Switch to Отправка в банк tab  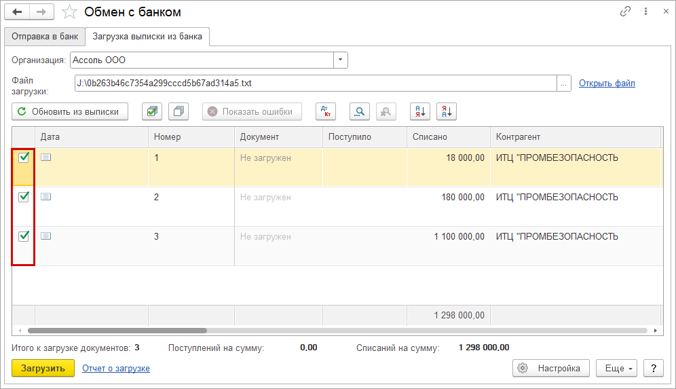[45, 37]
